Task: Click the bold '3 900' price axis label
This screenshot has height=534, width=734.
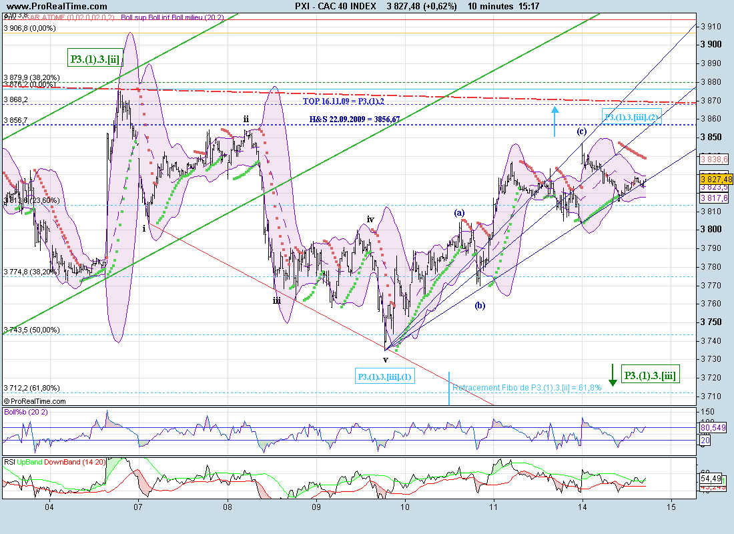Action: coord(711,45)
